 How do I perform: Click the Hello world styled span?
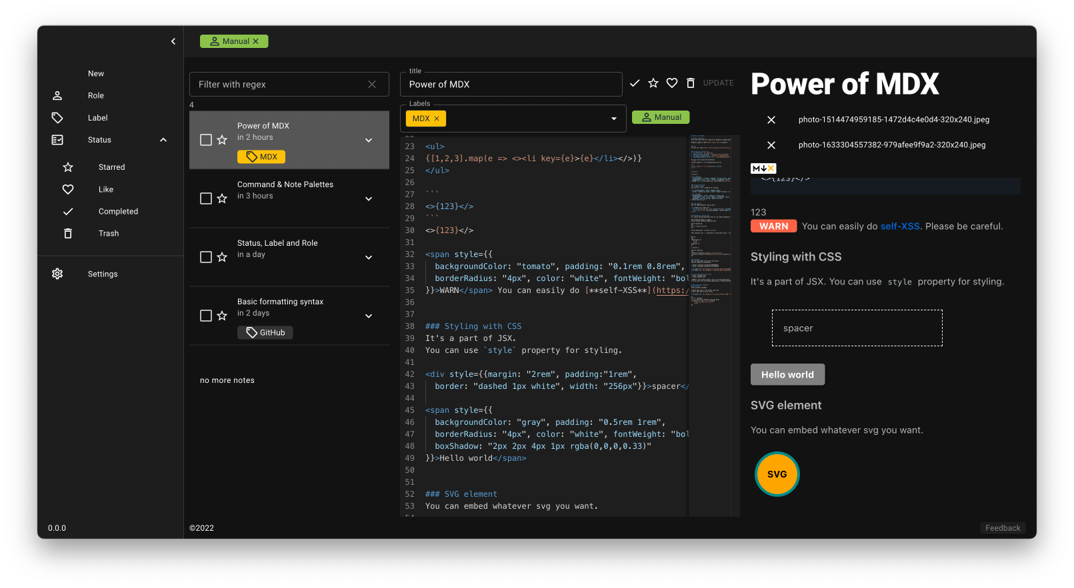click(x=787, y=374)
